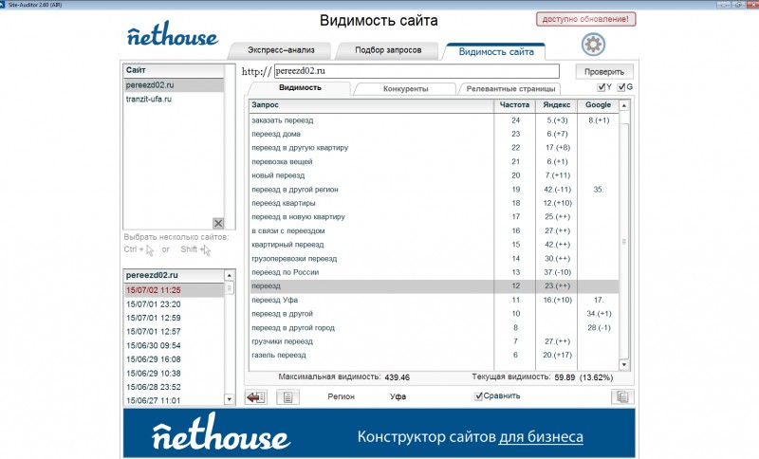This screenshot has height=459, width=759.
Task: Click the copy pages icon at bottom right
Action: pos(622,397)
